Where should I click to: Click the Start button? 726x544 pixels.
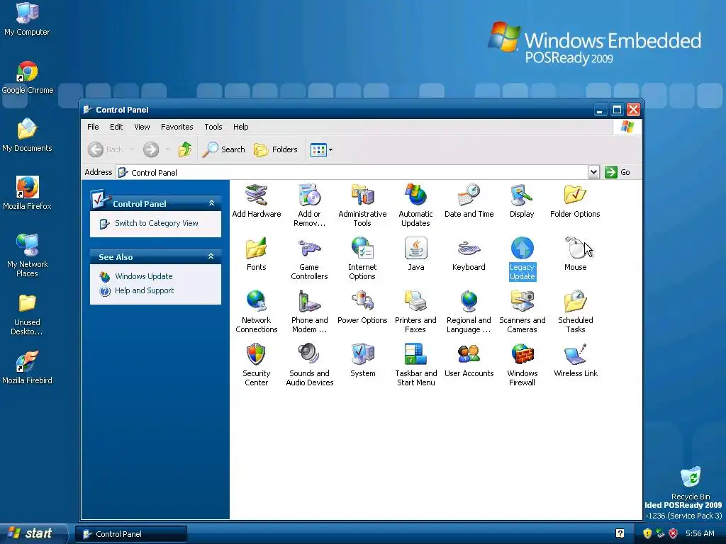pyautogui.click(x=33, y=533)
